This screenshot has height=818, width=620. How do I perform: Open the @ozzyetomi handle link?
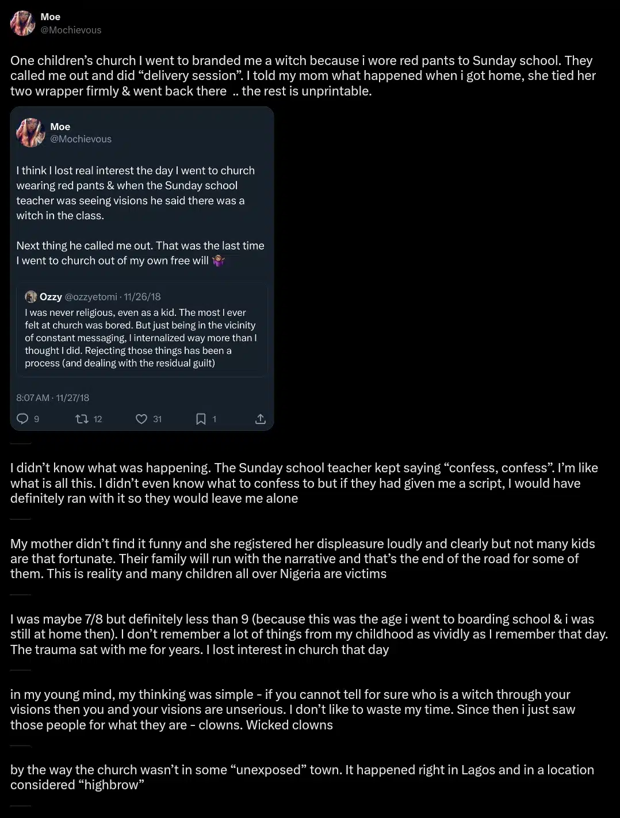(91, 297)
